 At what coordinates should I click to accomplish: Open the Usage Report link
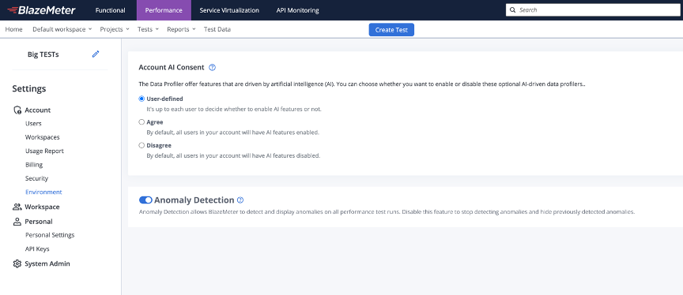pos(44,151)
